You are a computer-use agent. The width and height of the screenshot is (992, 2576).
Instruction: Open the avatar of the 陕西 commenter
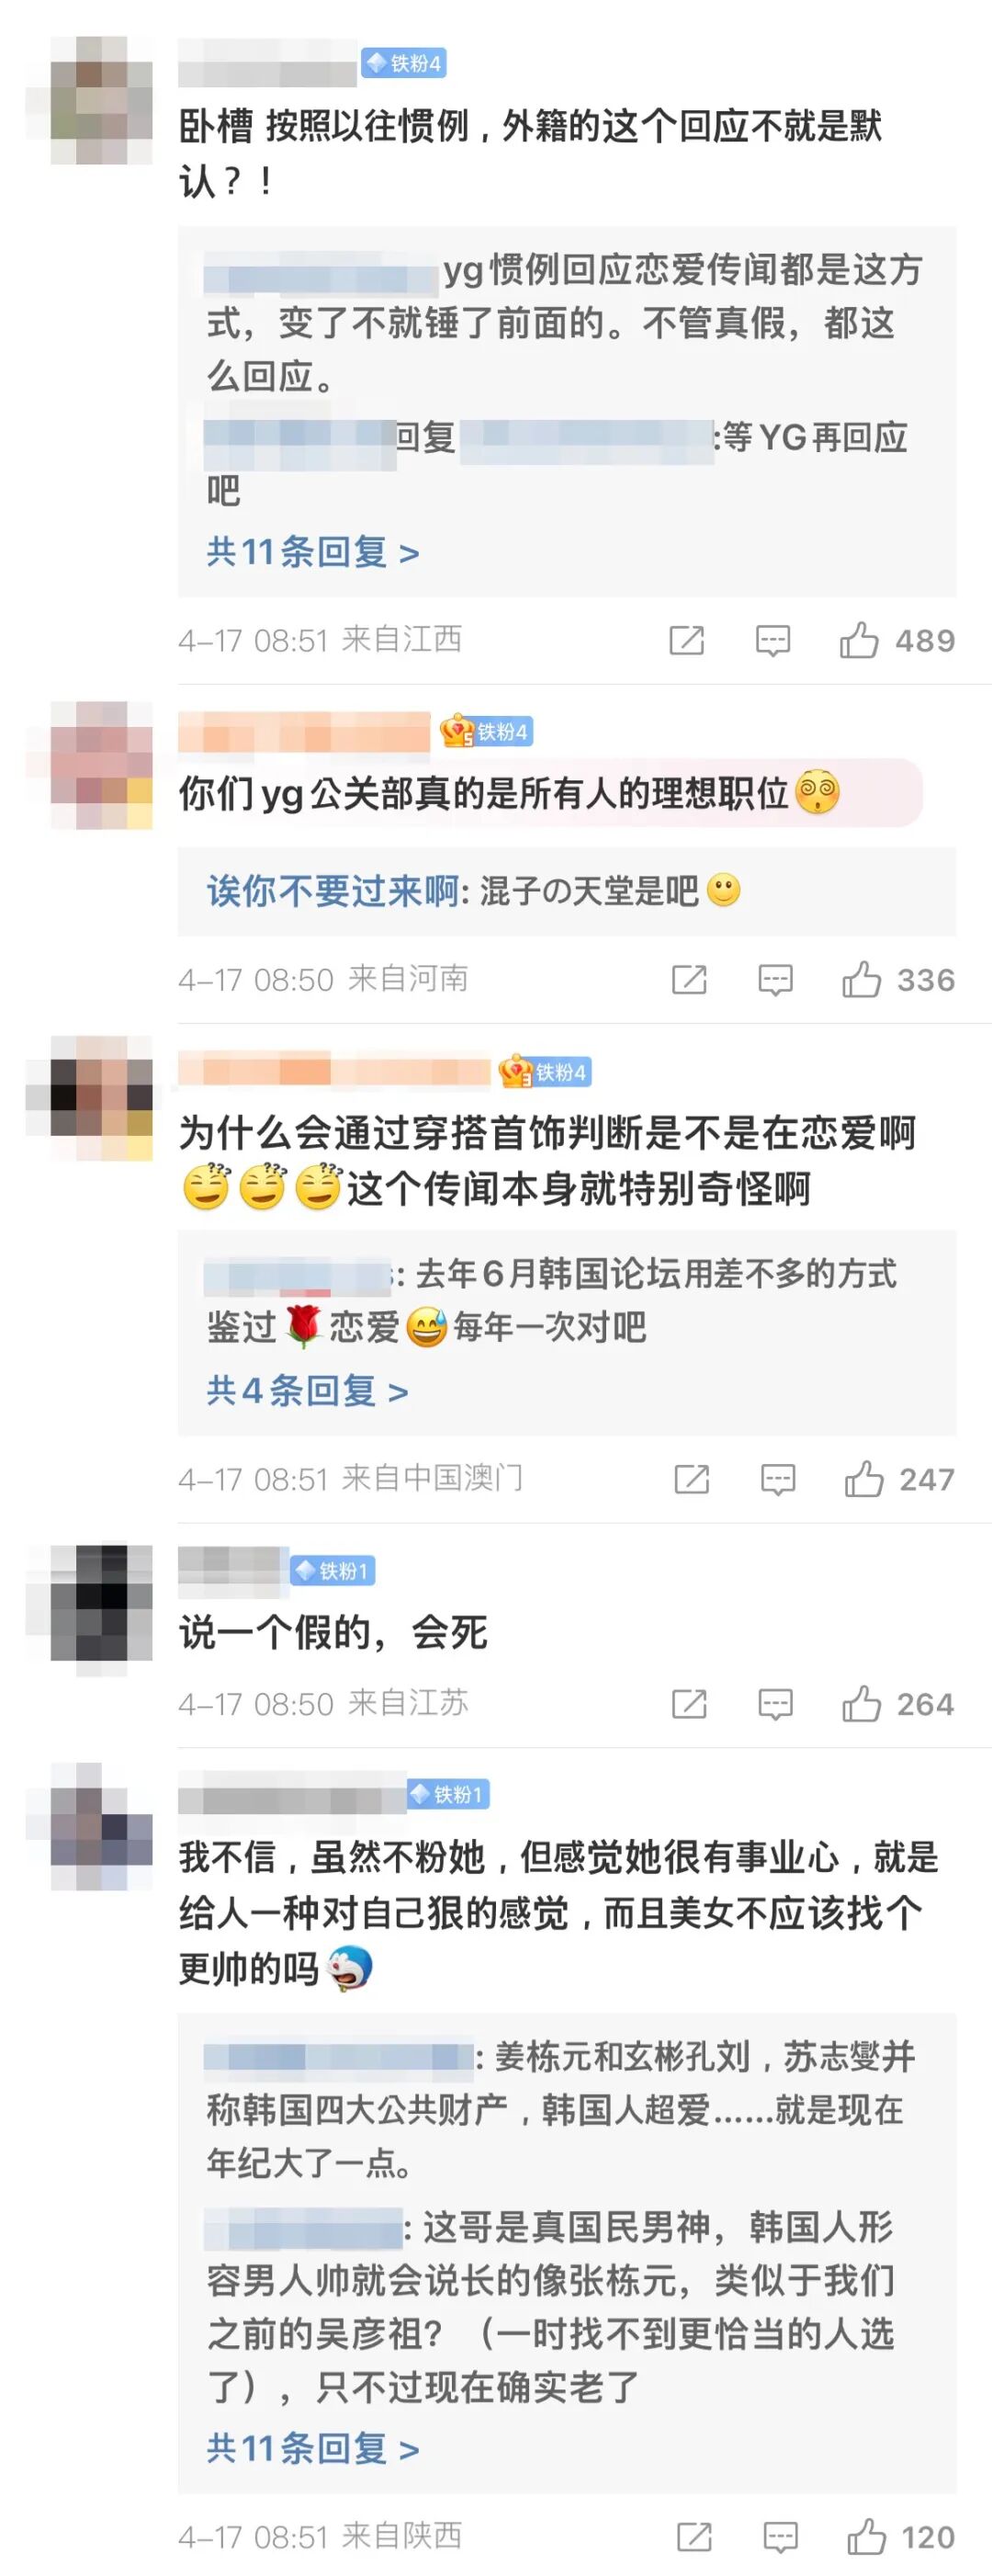(x=101, y=1827)
